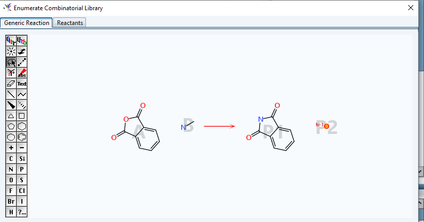Pick the solid wedge bond tool

tap(11, 105)
